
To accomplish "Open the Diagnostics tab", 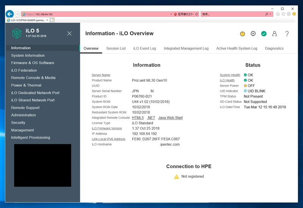I will [274, 48].
